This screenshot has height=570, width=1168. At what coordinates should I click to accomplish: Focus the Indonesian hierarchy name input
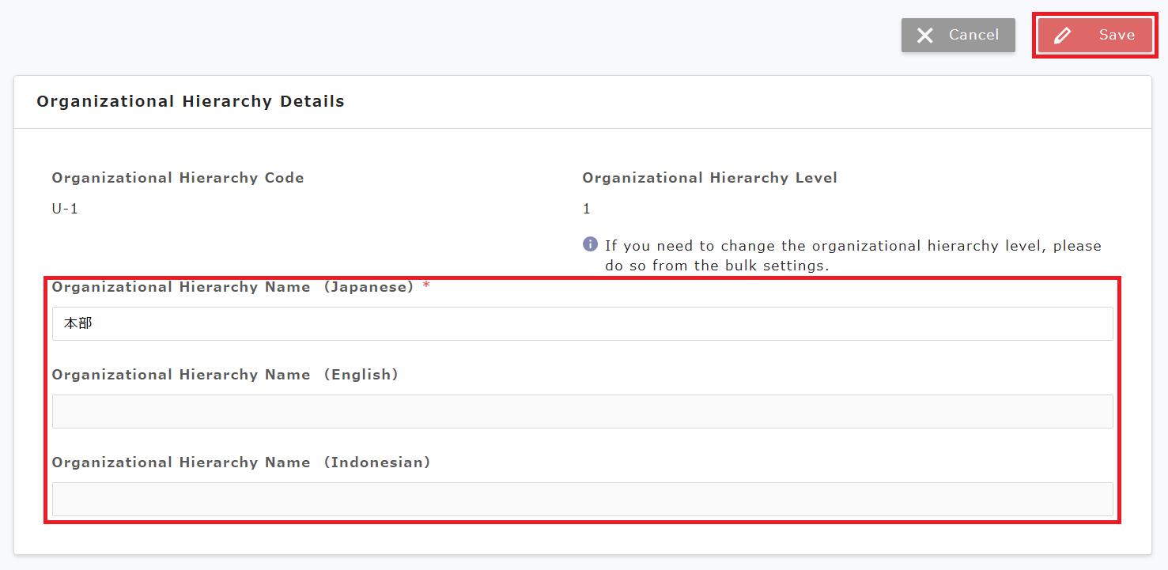[582, 500]
